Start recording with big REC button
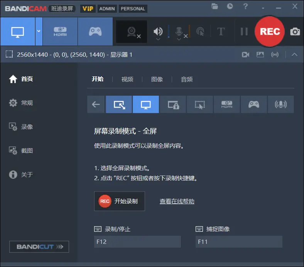 (x=270, y=31)
